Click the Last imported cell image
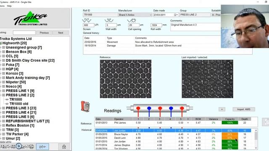This screenshot has height=151, width=269. (207, 79)
